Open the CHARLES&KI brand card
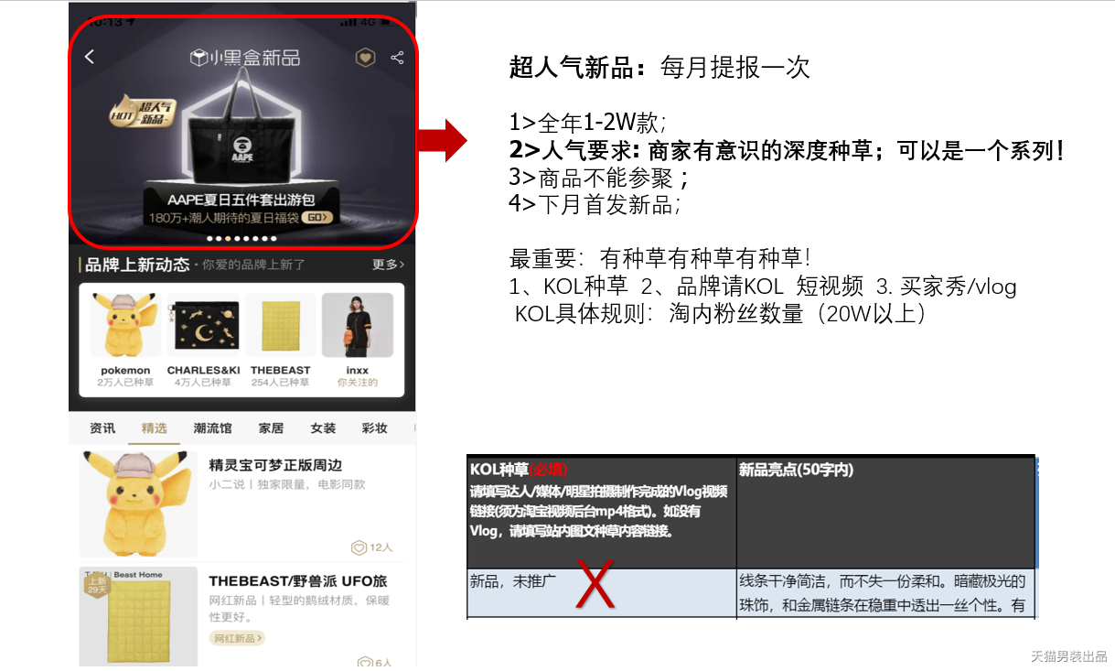The width and height of the screenshot is (1115, 671). pos(203,340)
